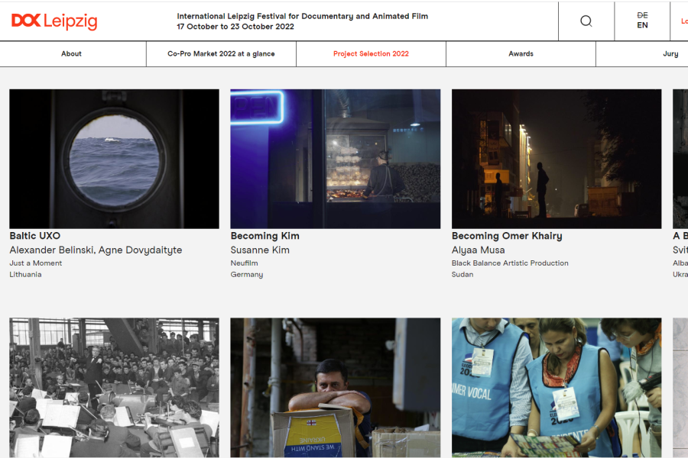Open the search magnifier icon
Image resolution: width=688 pixels, height=458 pixels.
pyautogui.click(x=586, y=21)
